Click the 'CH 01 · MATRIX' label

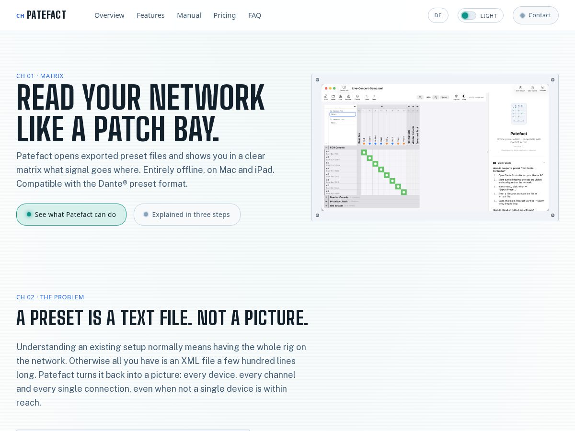point(40,76)
